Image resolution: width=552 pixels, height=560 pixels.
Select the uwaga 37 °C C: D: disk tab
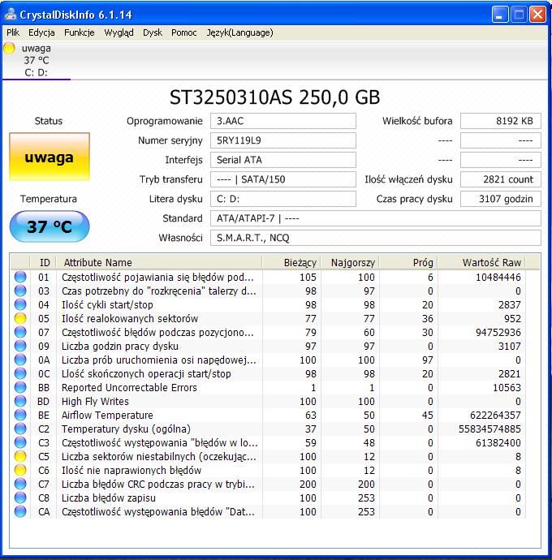(36, 60)
